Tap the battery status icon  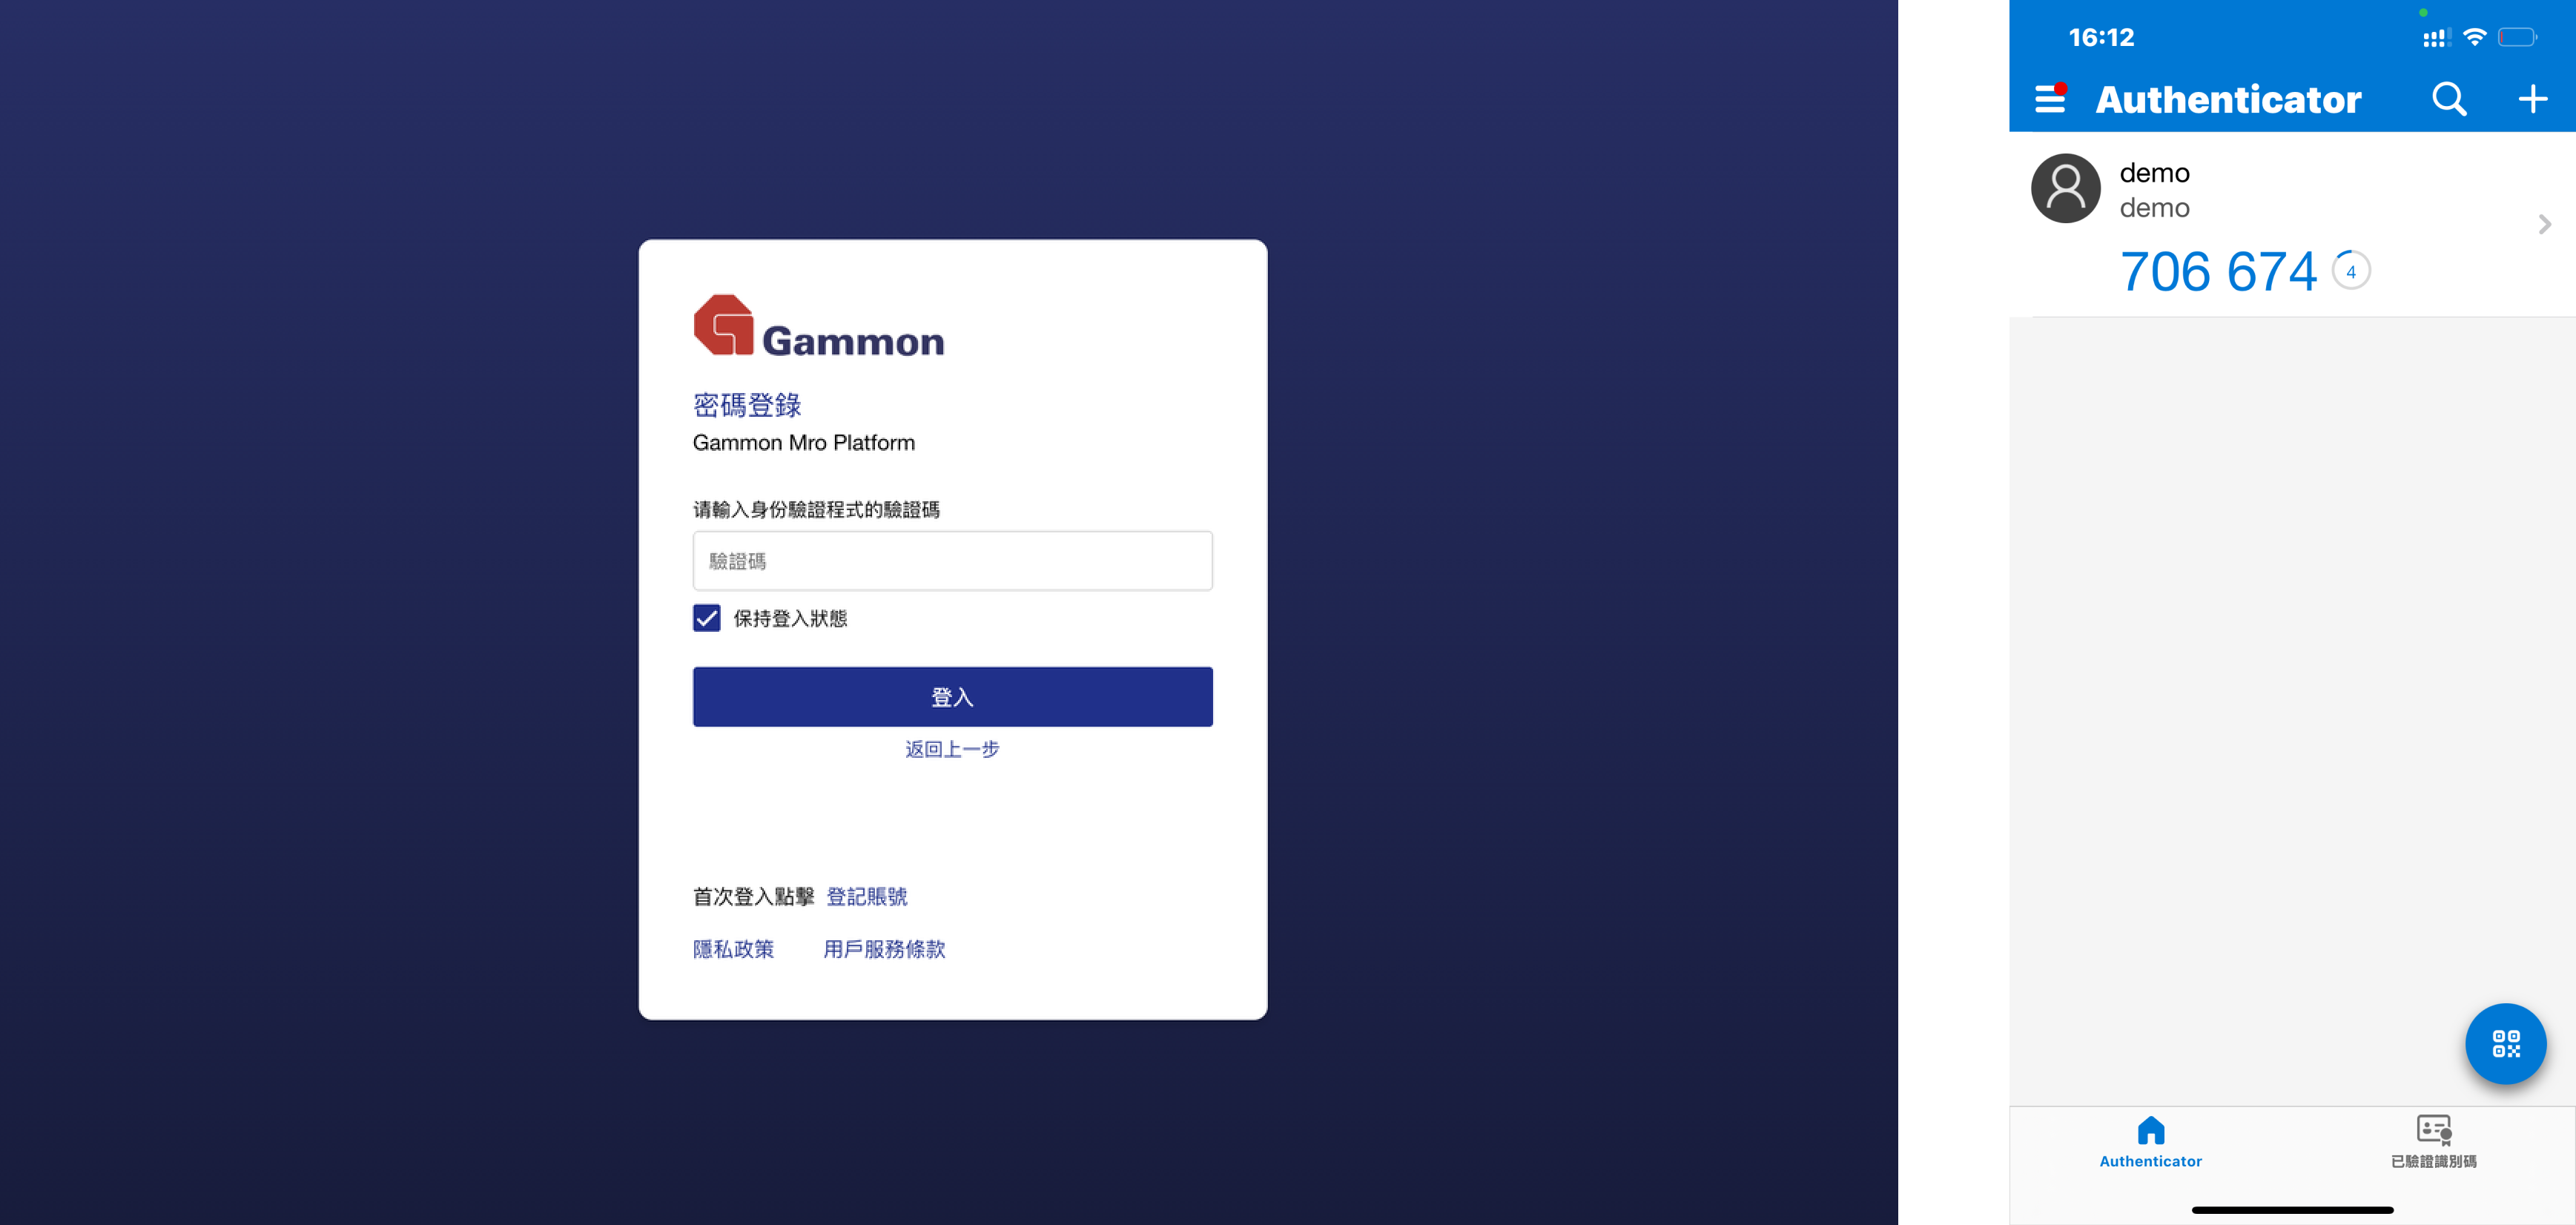pyautogui.click(x=2517, y=38)
